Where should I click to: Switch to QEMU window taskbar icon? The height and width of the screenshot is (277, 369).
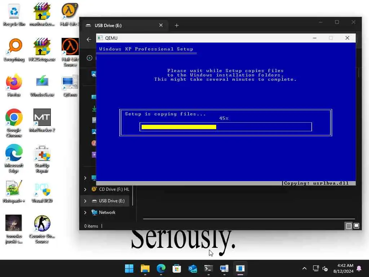240,268
